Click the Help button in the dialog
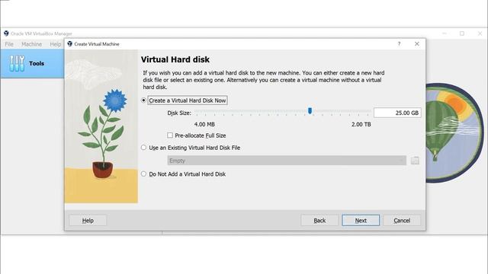This screenshot has width=488, height=274. 88,220
